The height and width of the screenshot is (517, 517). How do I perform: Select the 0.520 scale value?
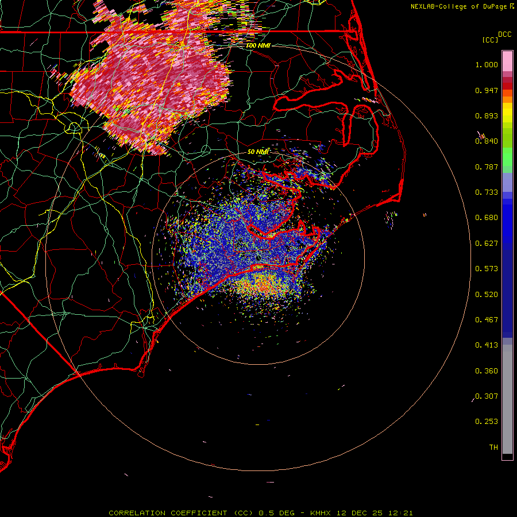(487, 295)
